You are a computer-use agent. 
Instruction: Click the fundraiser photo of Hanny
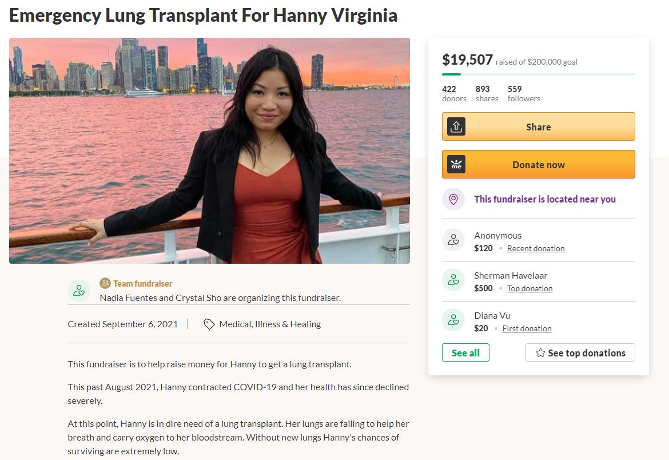click(x=209, y=150)
